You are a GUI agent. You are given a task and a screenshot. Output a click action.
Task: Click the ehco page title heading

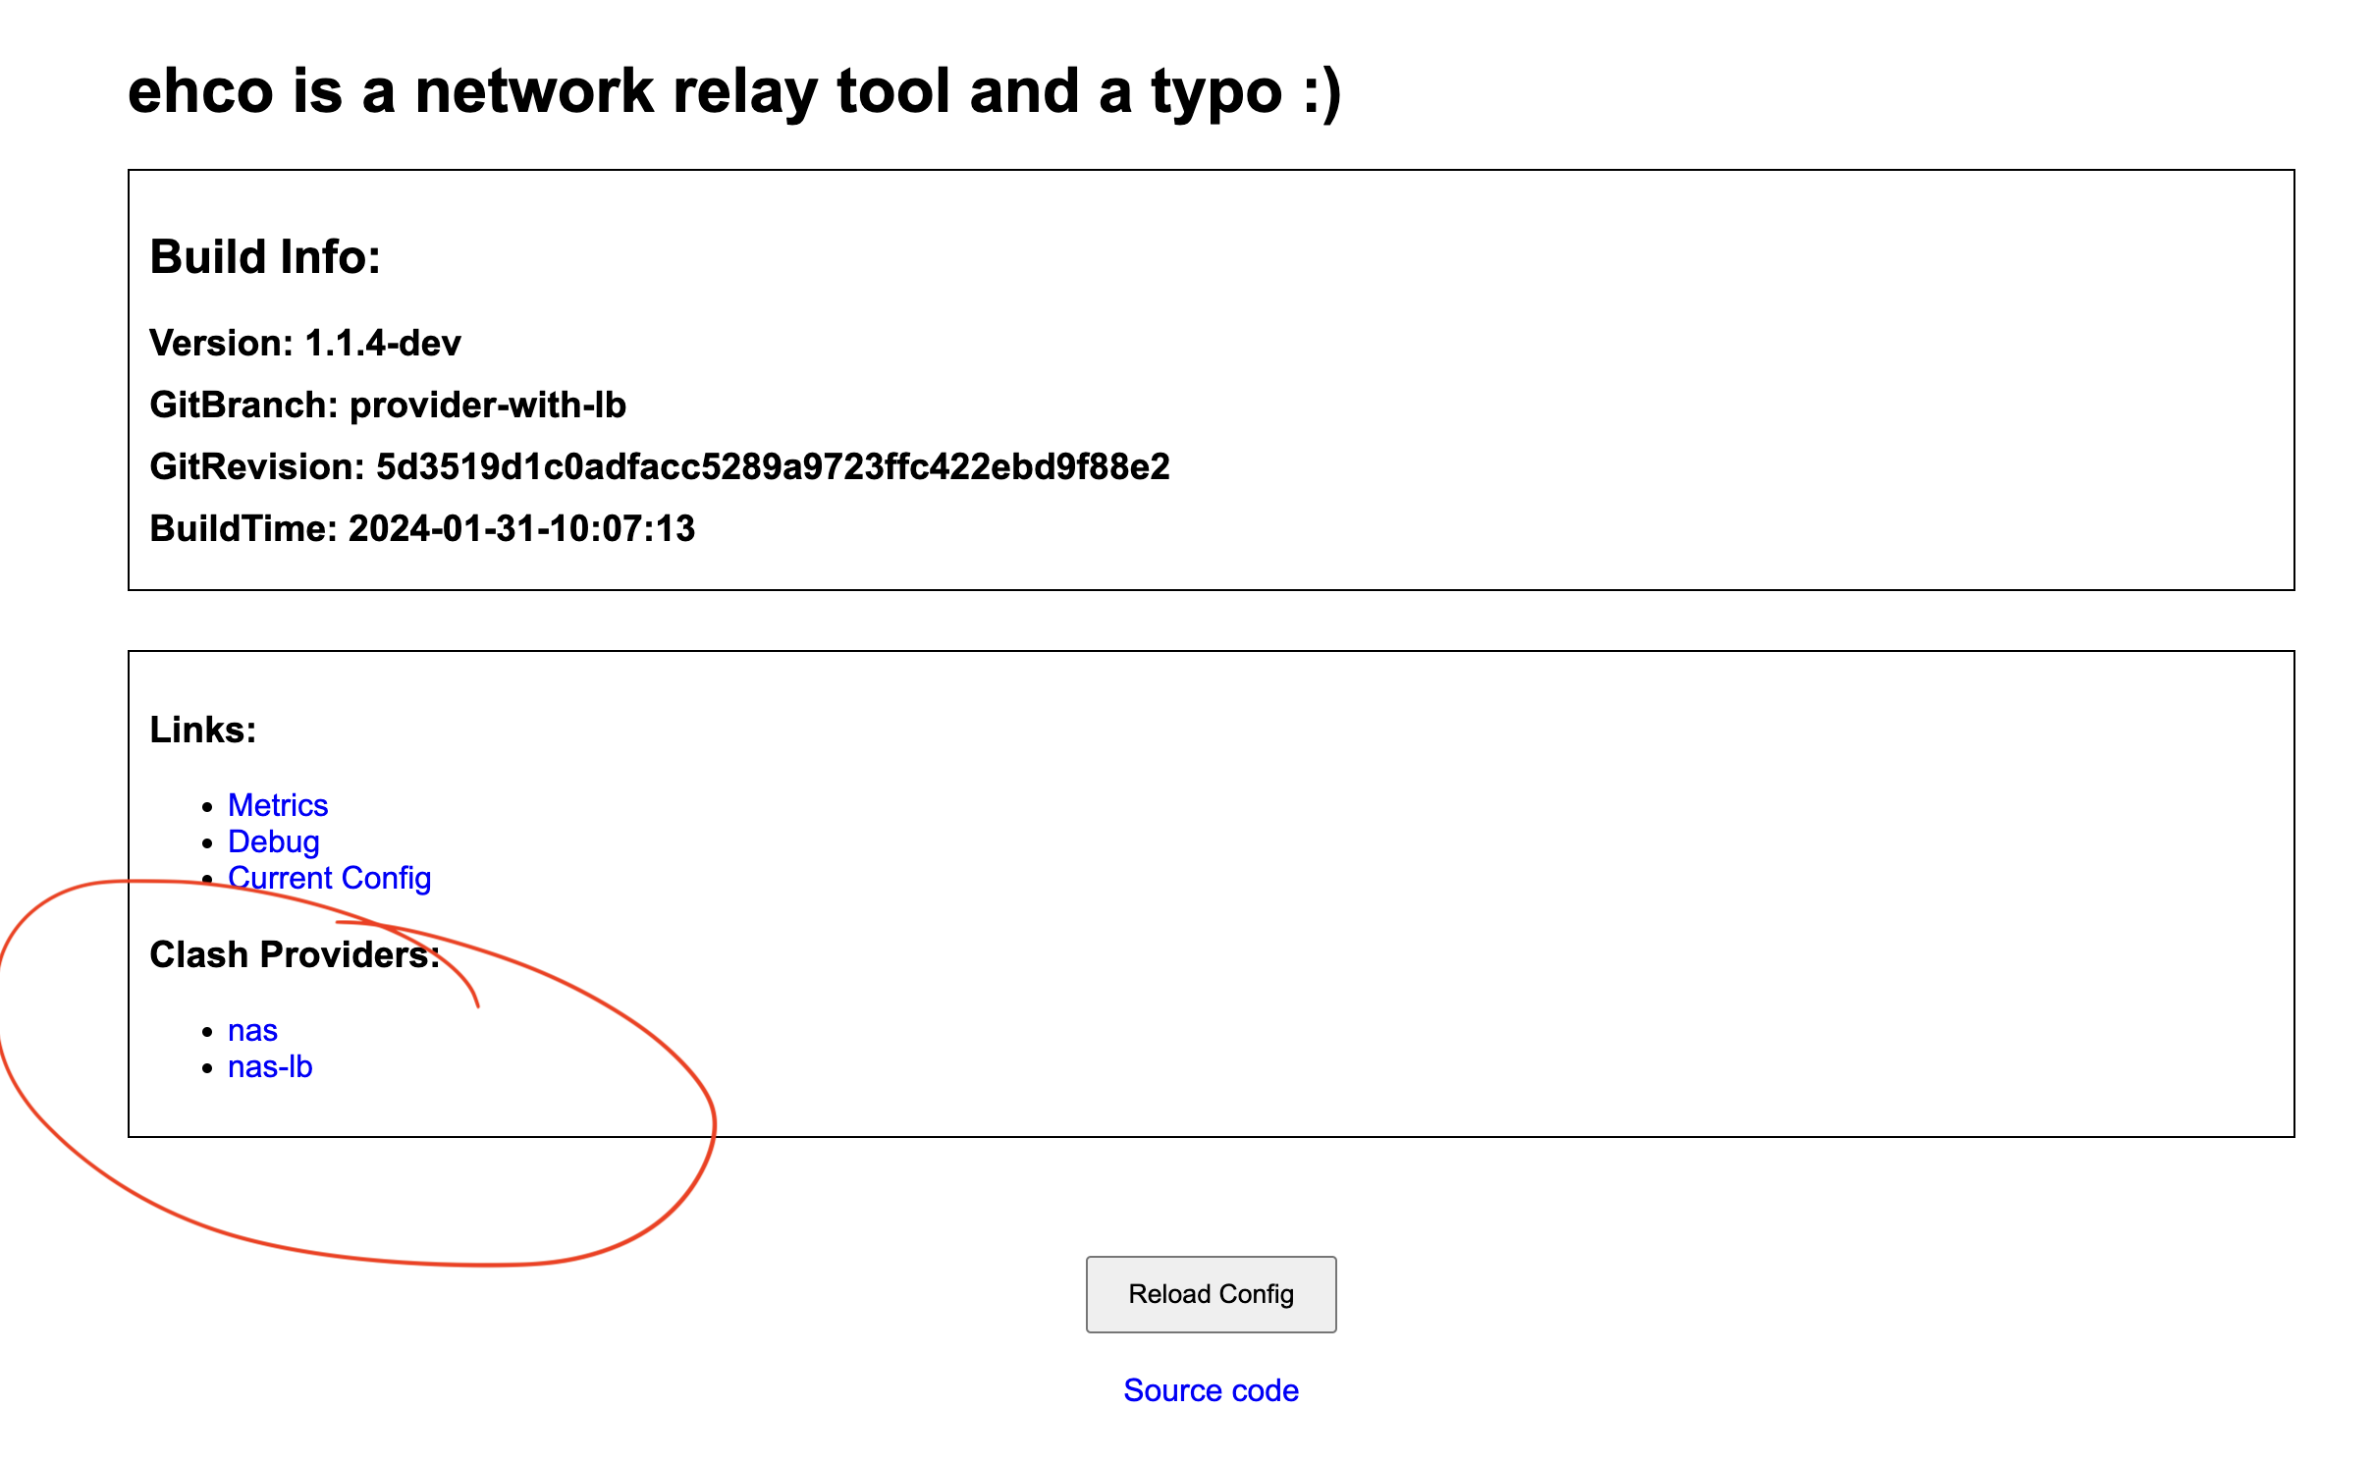(733, 91)
